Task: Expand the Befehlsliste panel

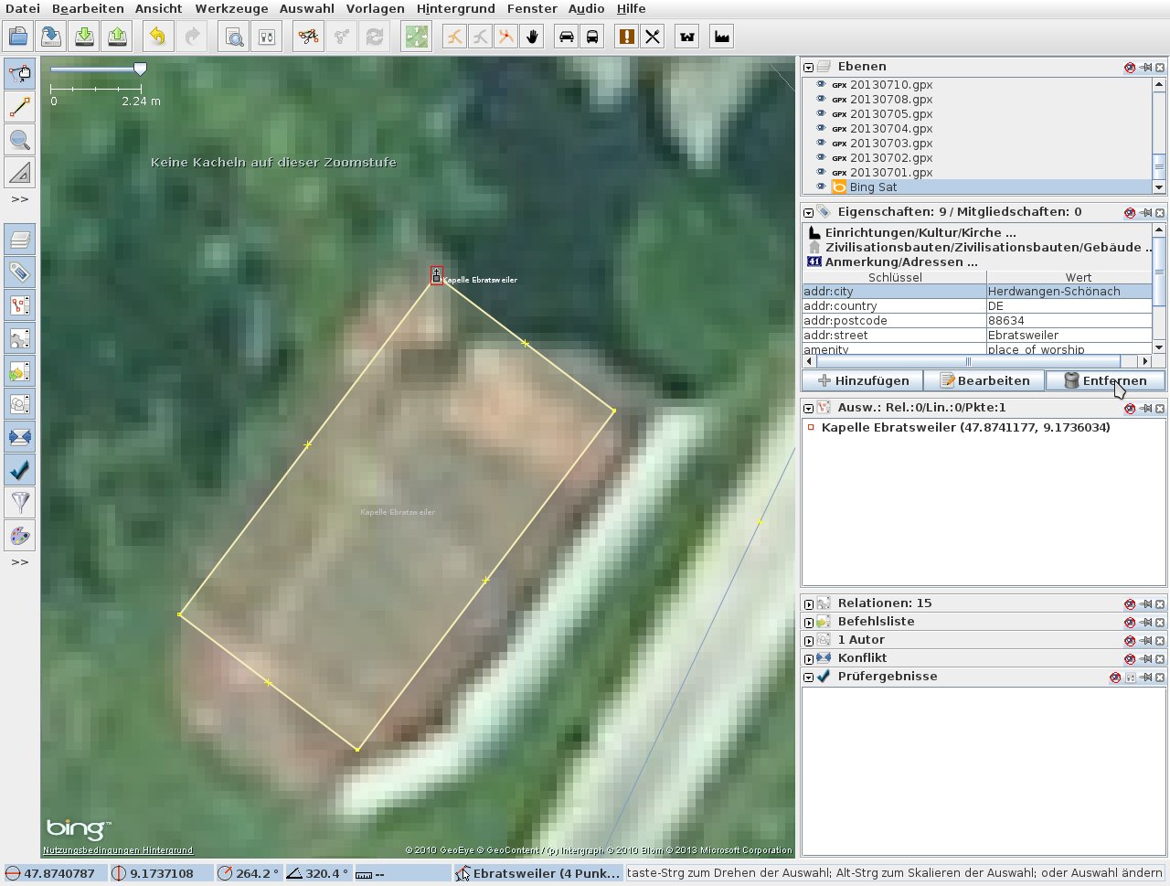Action: 809,622
